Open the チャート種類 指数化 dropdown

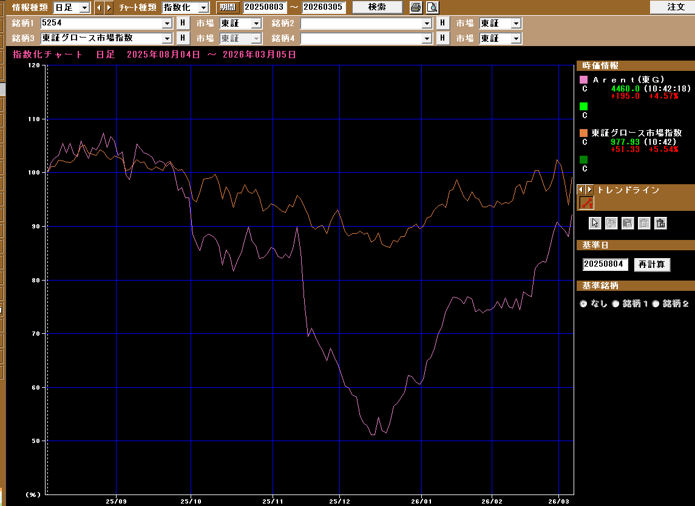(203, 7)
